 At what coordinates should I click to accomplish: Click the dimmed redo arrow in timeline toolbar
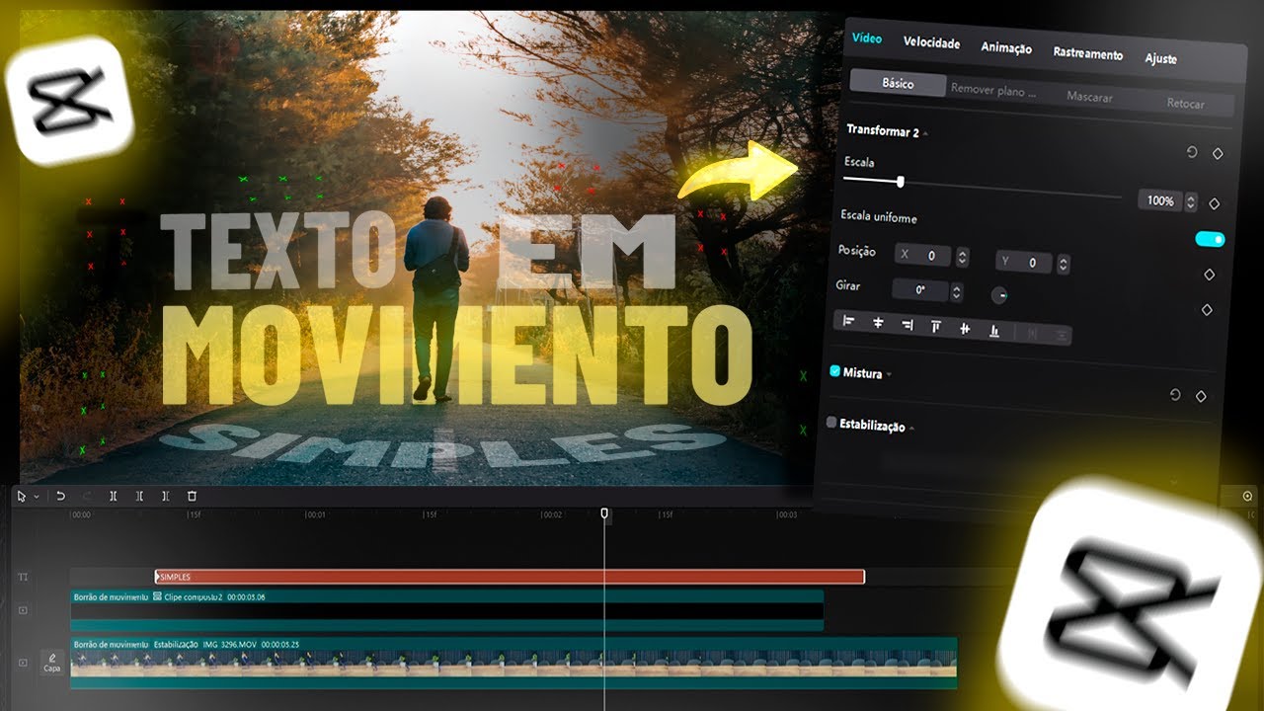pyautogui.click(x=86, y=496)
